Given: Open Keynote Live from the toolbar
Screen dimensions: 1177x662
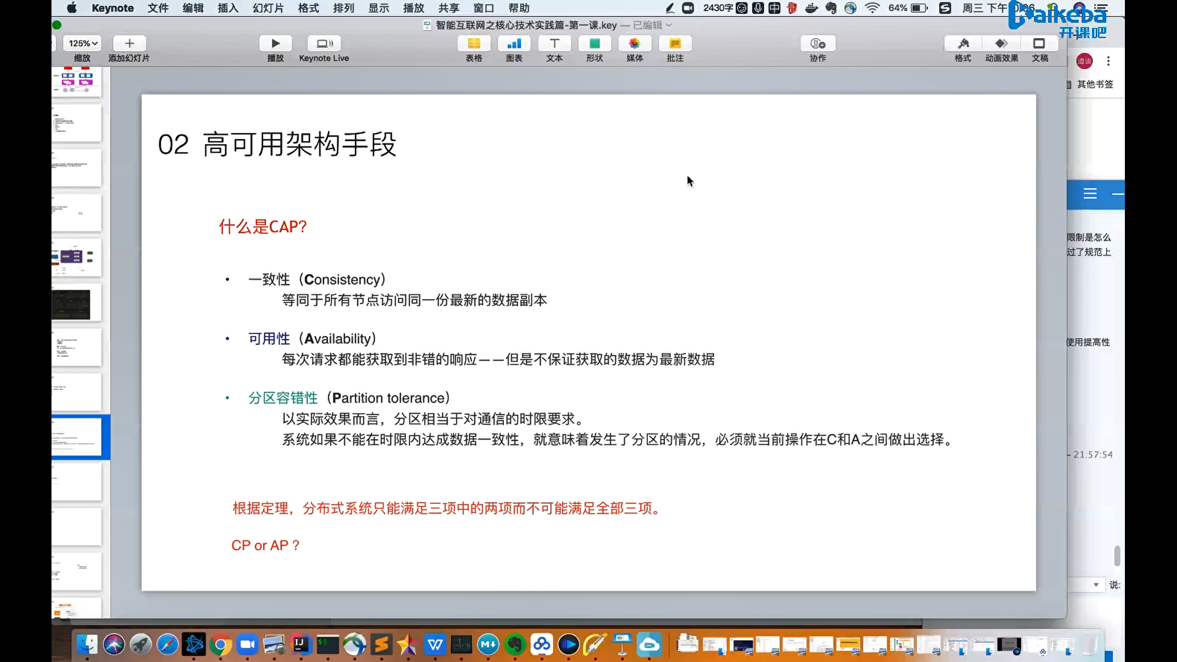Looking at the screenshot, I should click(324, 44).
